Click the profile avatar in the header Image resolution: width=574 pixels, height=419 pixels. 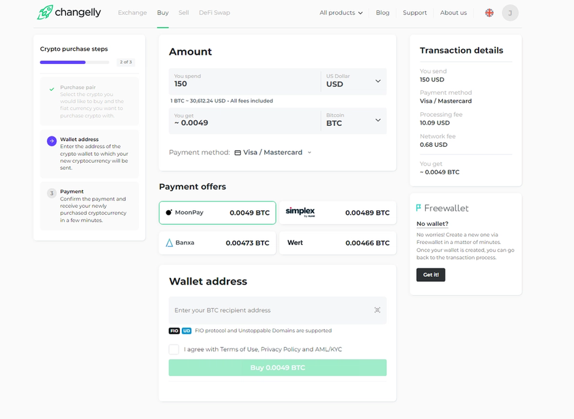pos(510,12)
